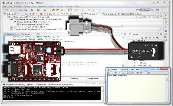
Task: Maximize the Variables view panel
Action: click(161, 13)
